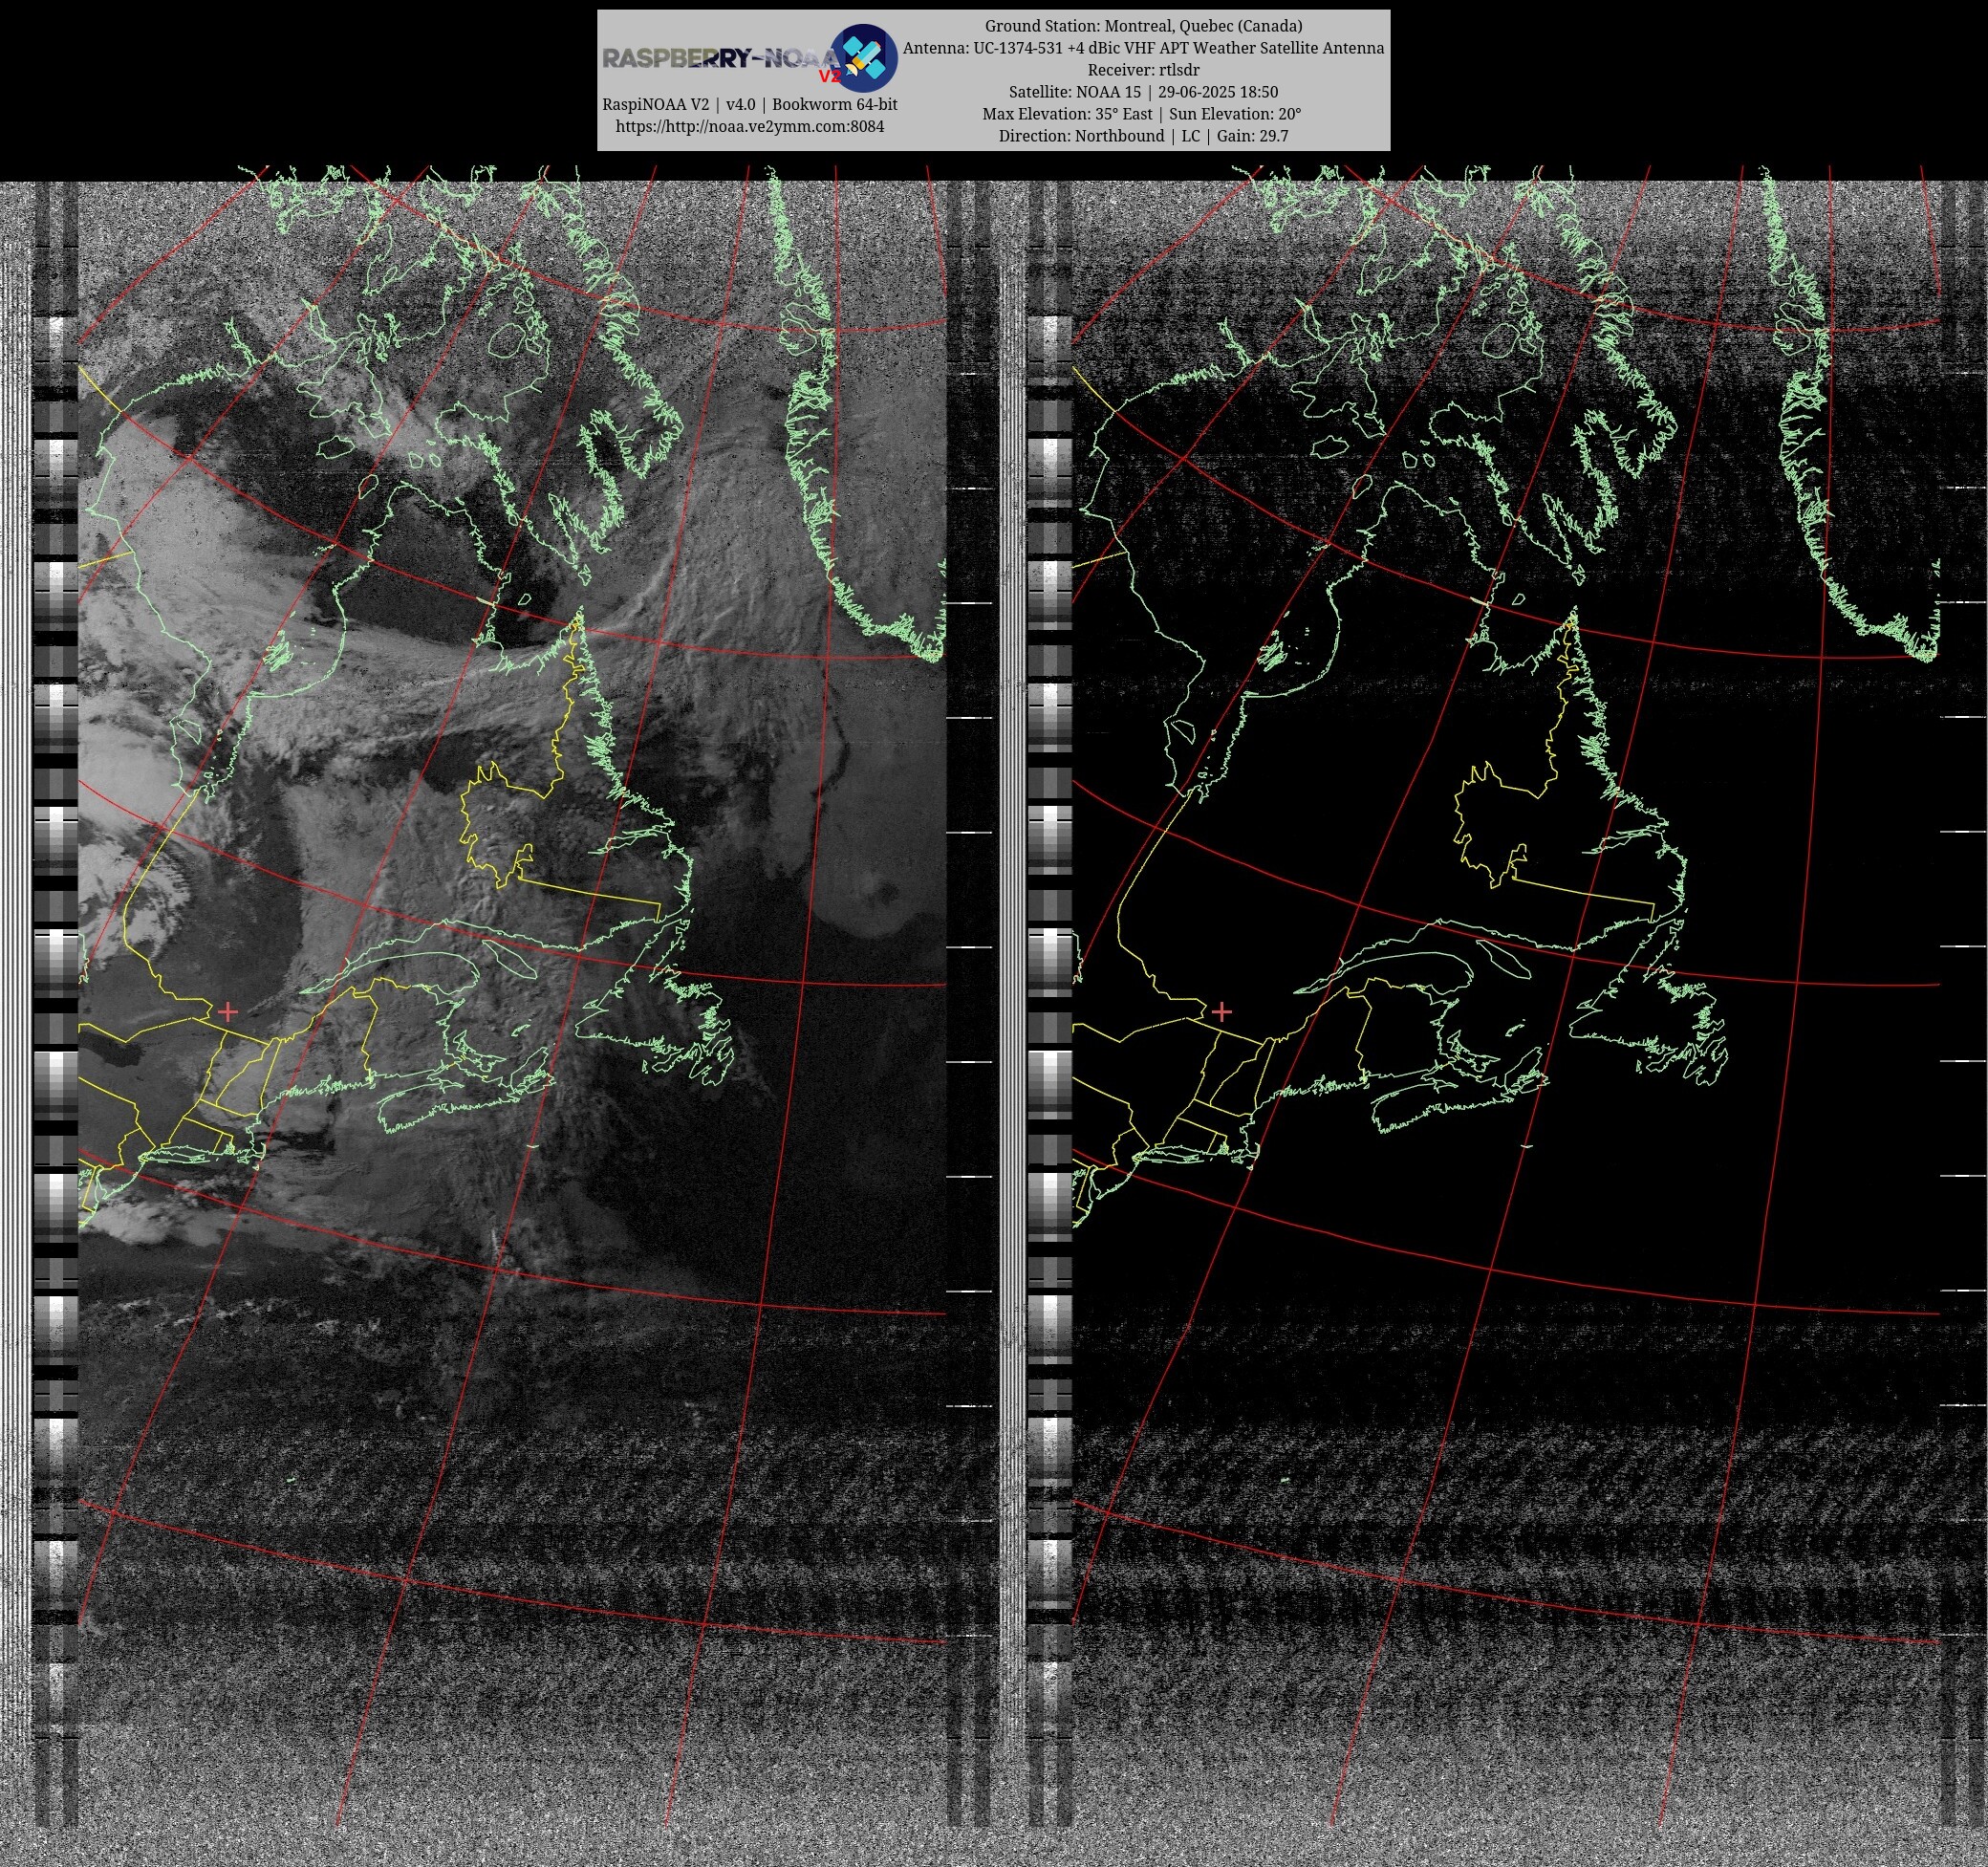
Task: Click the Raspberry-NOAA V2 satellite logo icon
Action: [x=864, y=58]
